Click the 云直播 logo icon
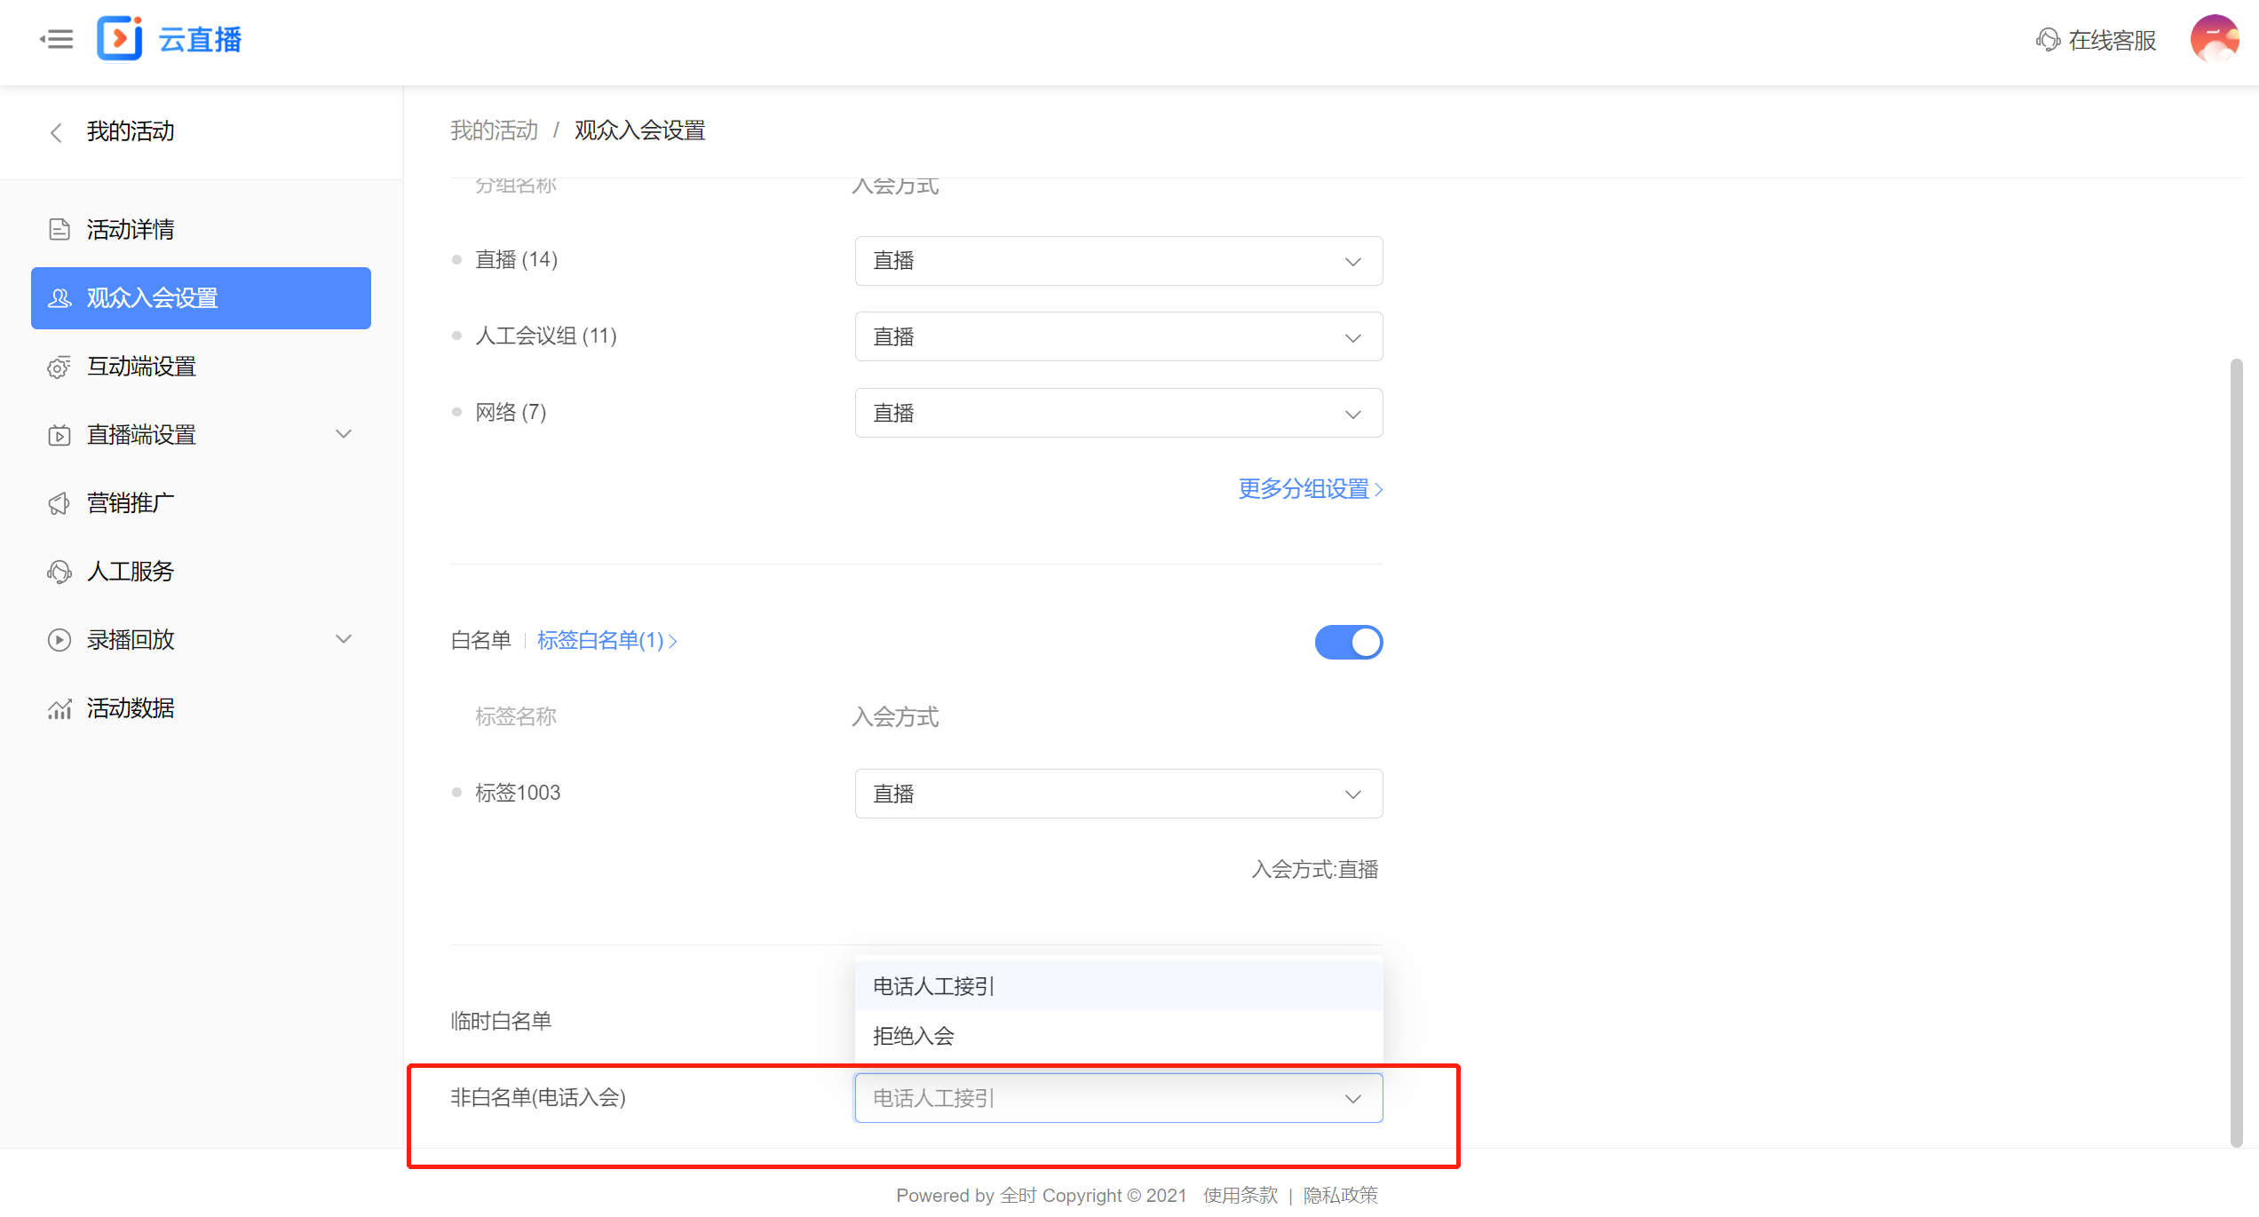This screenshot has width=2259, height=1217. pos(120,39)
